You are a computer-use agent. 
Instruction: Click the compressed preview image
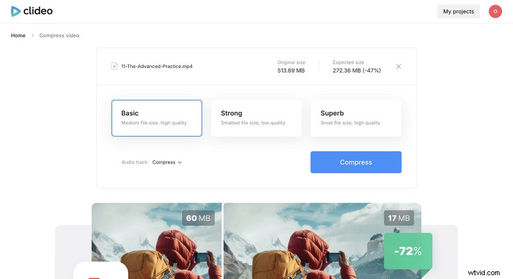pos(308,247)
